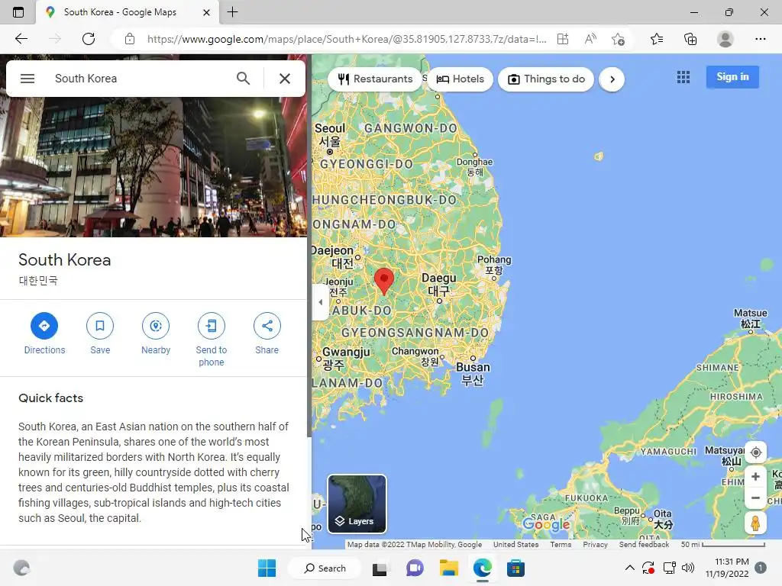Open the Privacy link
782x586 pixels.
point(595,545)
